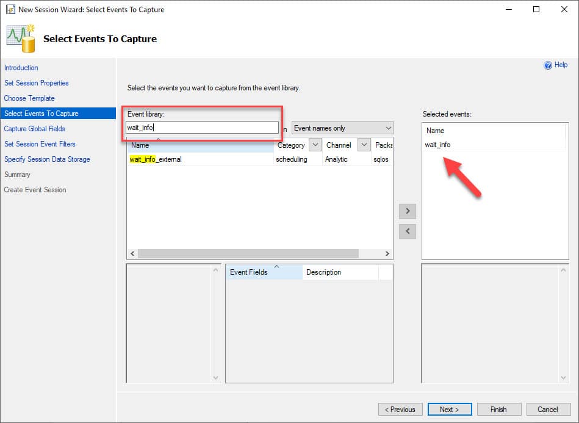The width and height of the screenshot is (579, 423).
Task: Maximize the wizard window
Action: pyautogui.click(x=536, y=9)
